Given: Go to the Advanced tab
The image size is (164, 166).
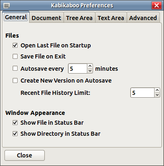Looking at the screenshot, I should click(x=143, y=18).
